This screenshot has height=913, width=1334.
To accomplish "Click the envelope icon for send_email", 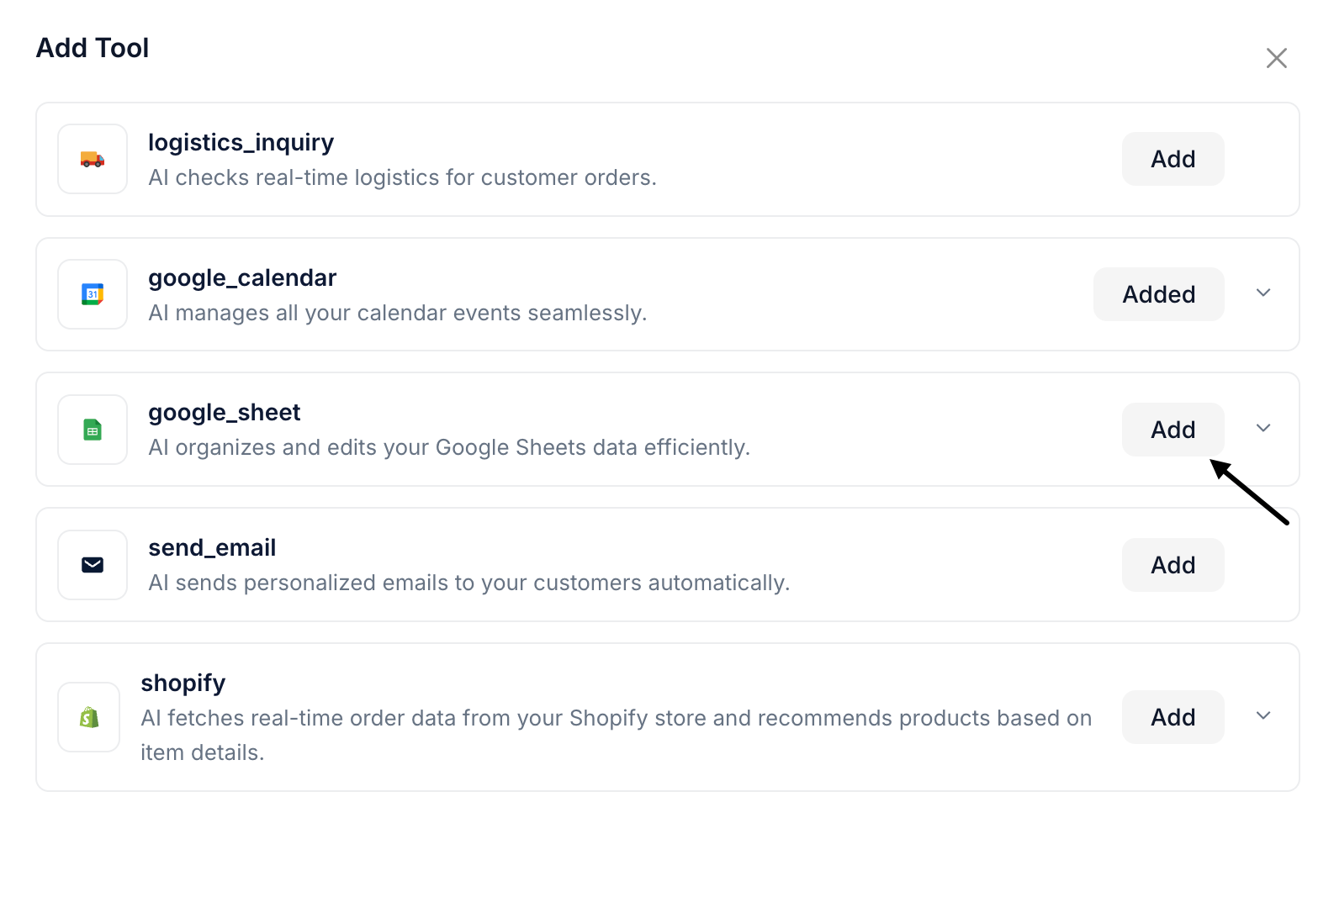I will 93,565.
